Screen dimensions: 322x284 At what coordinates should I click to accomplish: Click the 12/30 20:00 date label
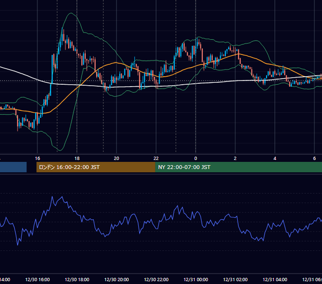[x=116, y=279]
